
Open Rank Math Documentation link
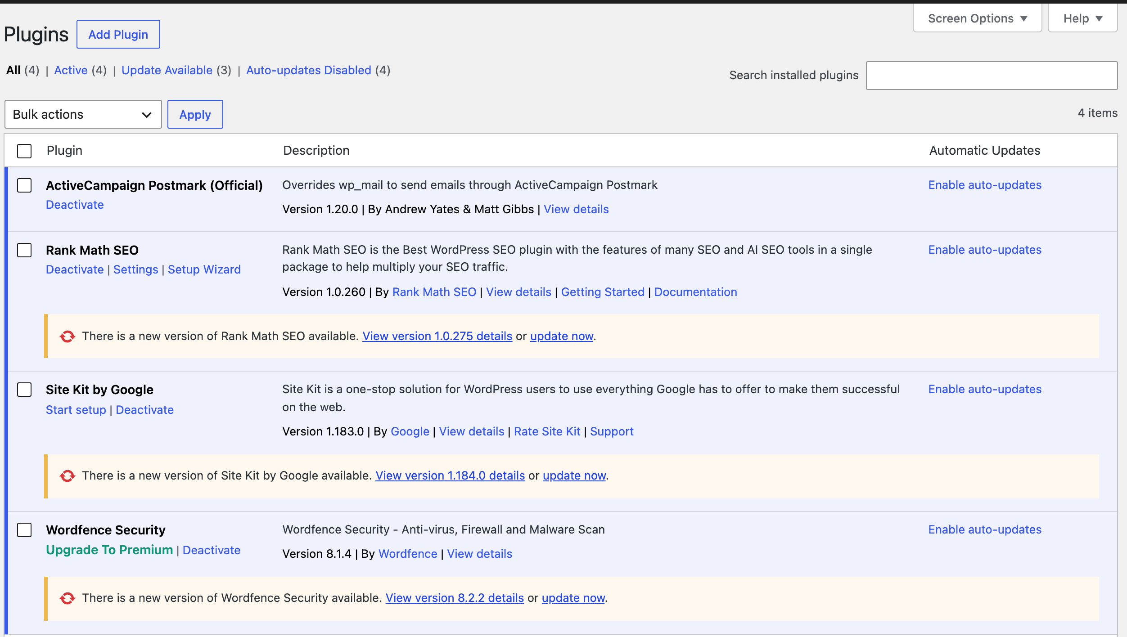[695, 292]
